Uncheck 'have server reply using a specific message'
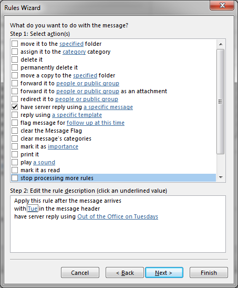 click(x=15, y=107)
